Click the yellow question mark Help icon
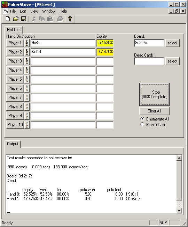The image size is (188, 227). coord(70,19)
